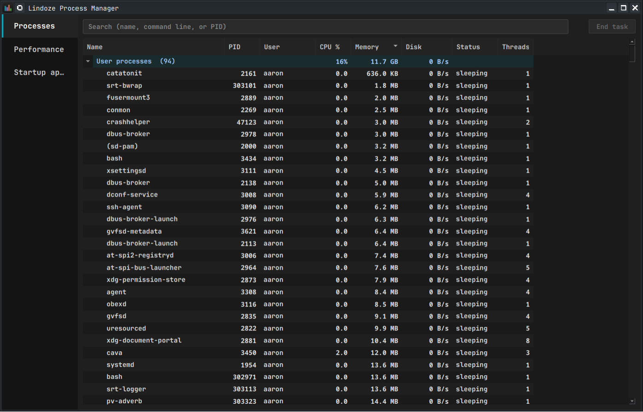Select the srt-logger process
Screen dimensions: 643x412
(308, 389)
